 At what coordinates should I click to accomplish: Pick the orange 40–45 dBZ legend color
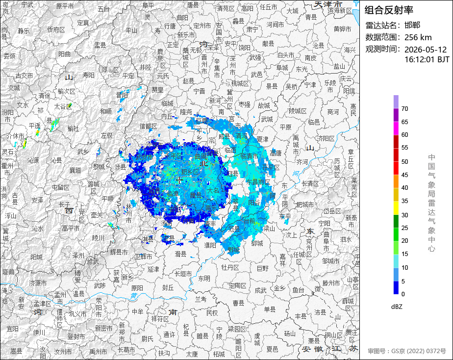[396, 181]
